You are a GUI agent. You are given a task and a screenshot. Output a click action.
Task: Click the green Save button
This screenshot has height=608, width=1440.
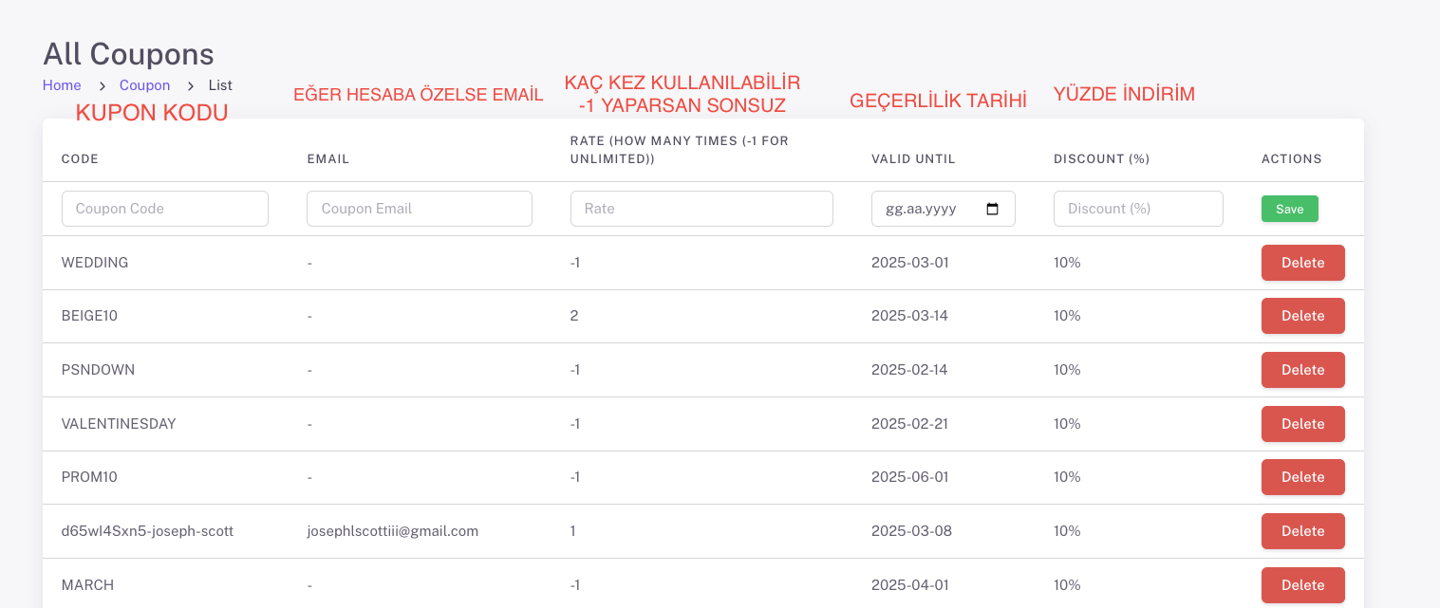click(1289, 208)
